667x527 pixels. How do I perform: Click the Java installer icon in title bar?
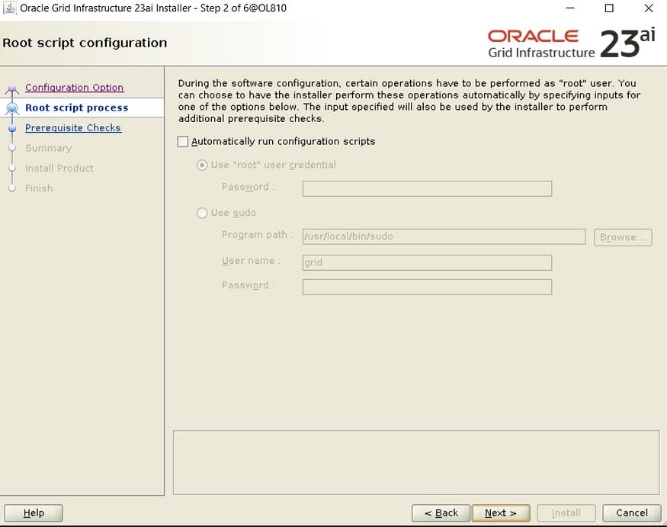(x=9, y=8)
